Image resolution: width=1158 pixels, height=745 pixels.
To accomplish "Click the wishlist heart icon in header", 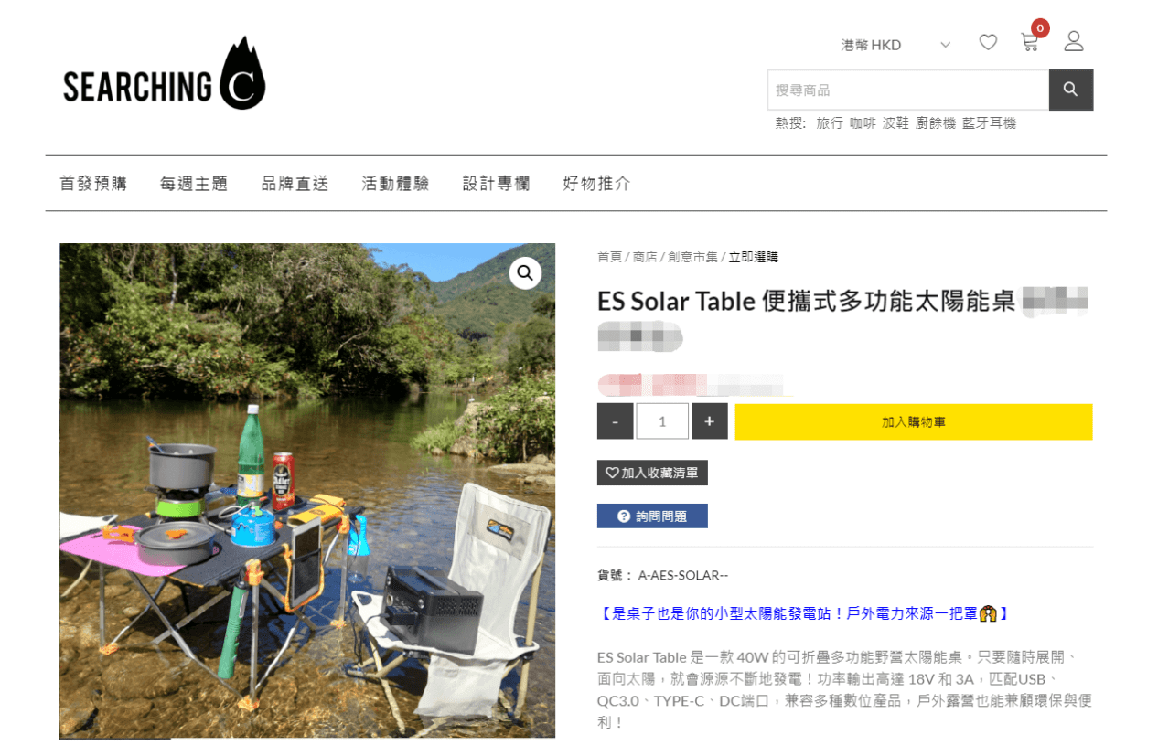I will pos(988,42).
